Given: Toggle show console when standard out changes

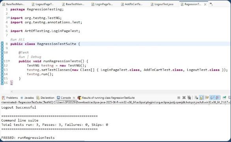Looking at the screenshot, I should [x=212, y=98].
